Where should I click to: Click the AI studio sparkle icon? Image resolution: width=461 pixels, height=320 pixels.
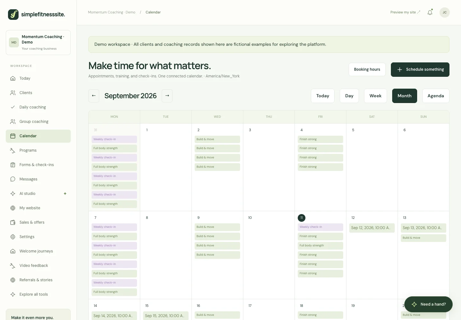[x=13, y=194]
